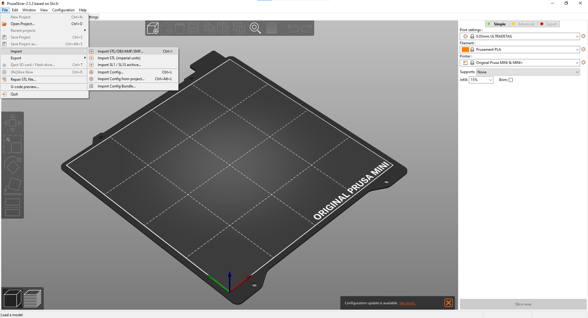Viewport: 588px width, 318px height.
Task: Open the Edit menu
Action: [x=15, y=10]
